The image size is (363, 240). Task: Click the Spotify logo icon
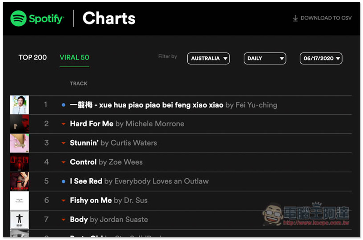pyautogui.click(x=19, y=19)
